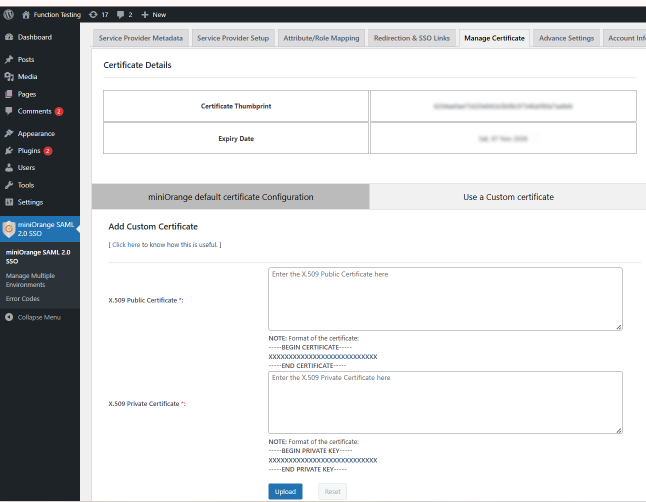Image resolution: width=646 pixels, height=502 pixels.
Task: Focus the X.509 Public Certificate textarea
Action: pyautogui.click(x=445, y=299)
